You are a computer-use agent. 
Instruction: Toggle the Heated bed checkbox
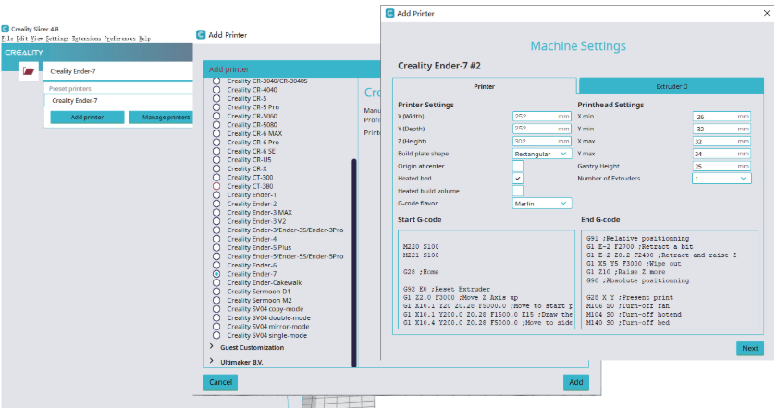(518, 179)
